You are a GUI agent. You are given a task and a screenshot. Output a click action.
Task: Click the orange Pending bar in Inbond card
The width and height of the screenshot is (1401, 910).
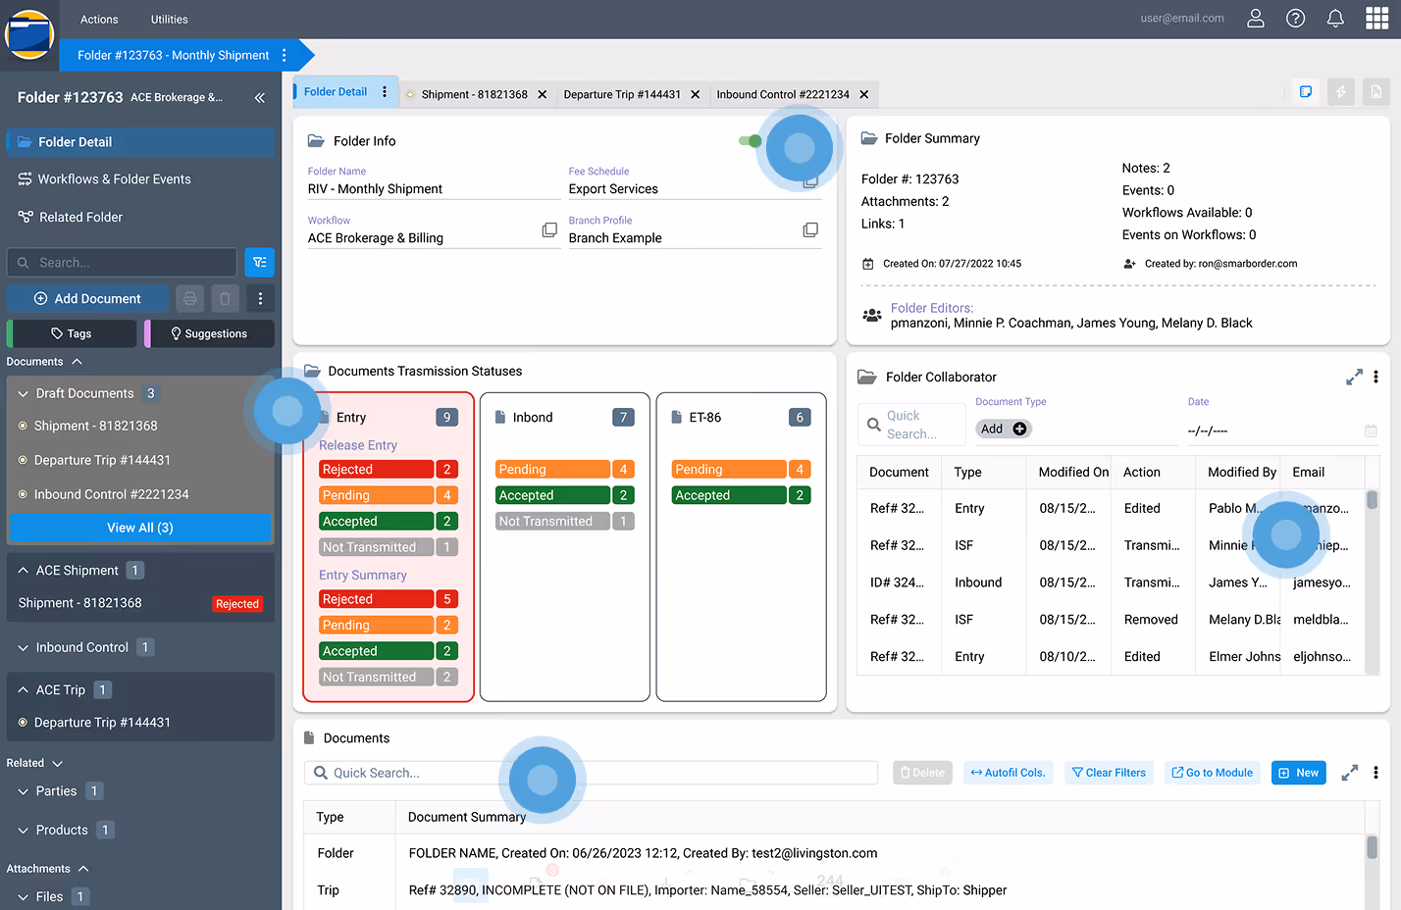[552, 470]
